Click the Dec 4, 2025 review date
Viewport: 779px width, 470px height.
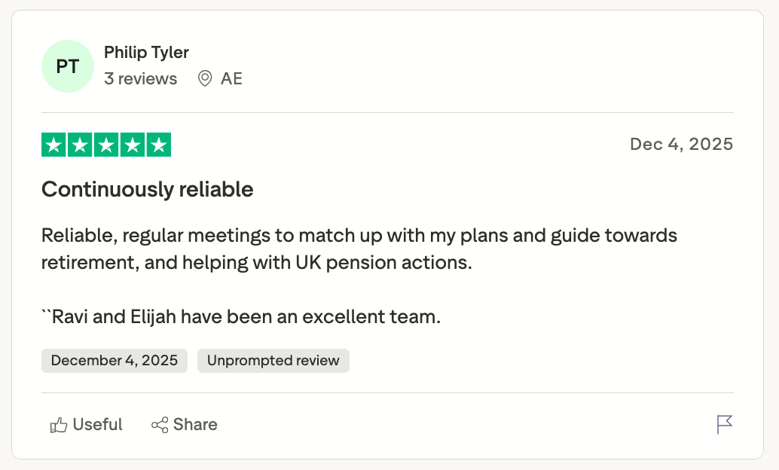click(x=681, y=144)
